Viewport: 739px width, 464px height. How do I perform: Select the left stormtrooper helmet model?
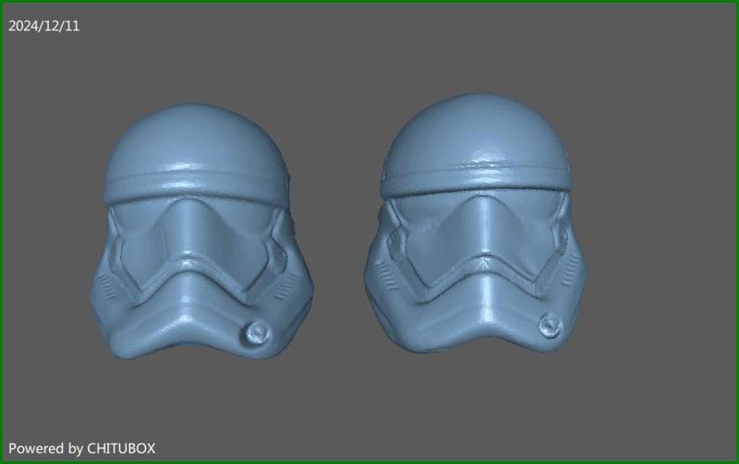(201, 232)
